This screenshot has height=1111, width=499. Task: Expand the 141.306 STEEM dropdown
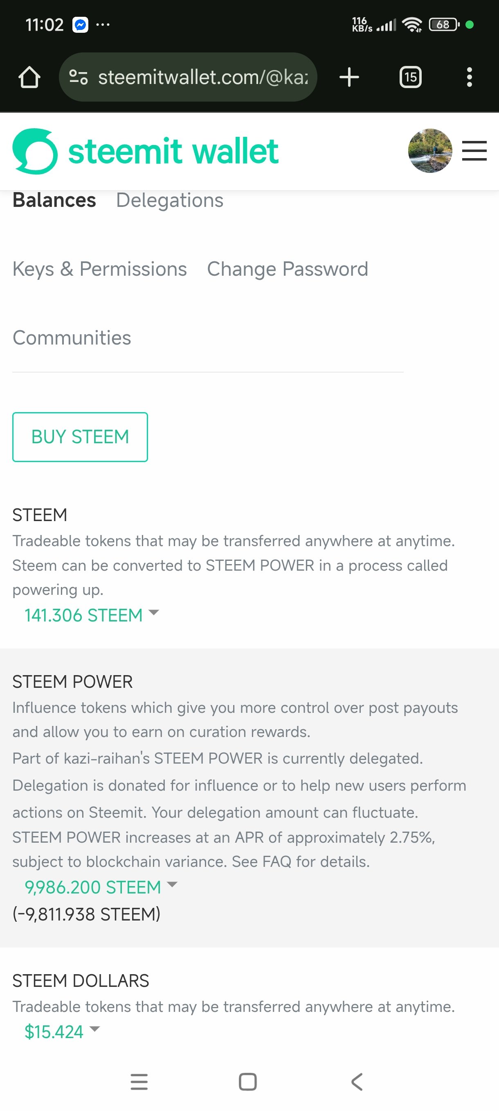pos(92,615)
